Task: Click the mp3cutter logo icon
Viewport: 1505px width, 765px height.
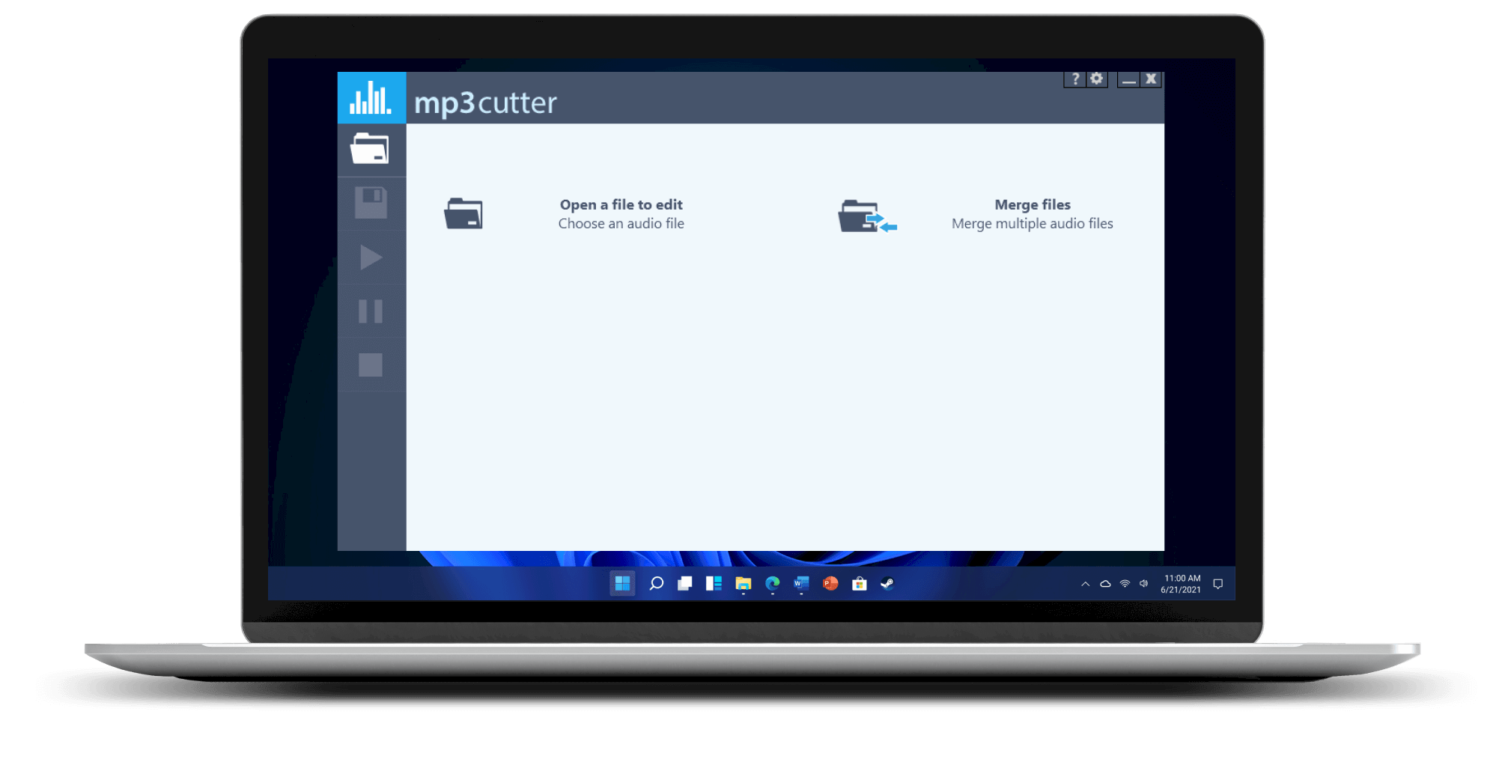Action: [371, 98]
